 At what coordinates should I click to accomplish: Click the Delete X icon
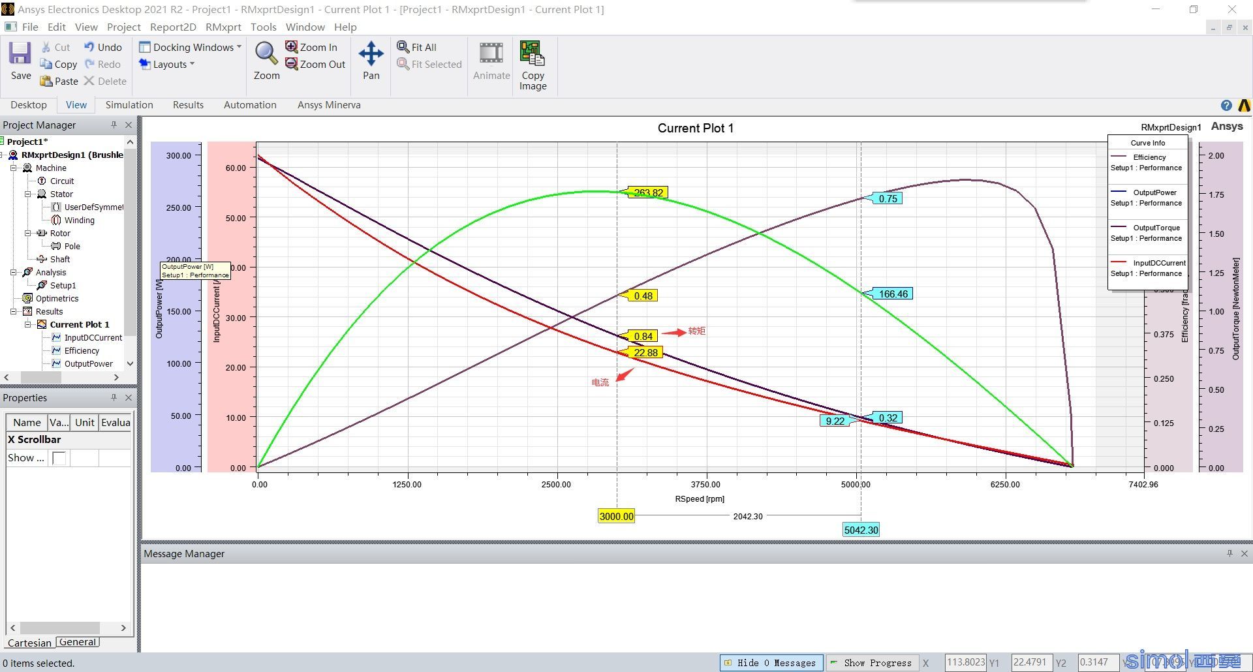tap(89, 81)
